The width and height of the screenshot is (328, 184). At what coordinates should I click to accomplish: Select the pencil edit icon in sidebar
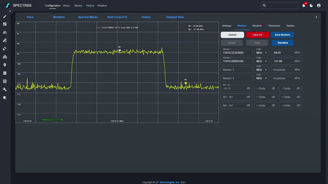tap(5, 16)
